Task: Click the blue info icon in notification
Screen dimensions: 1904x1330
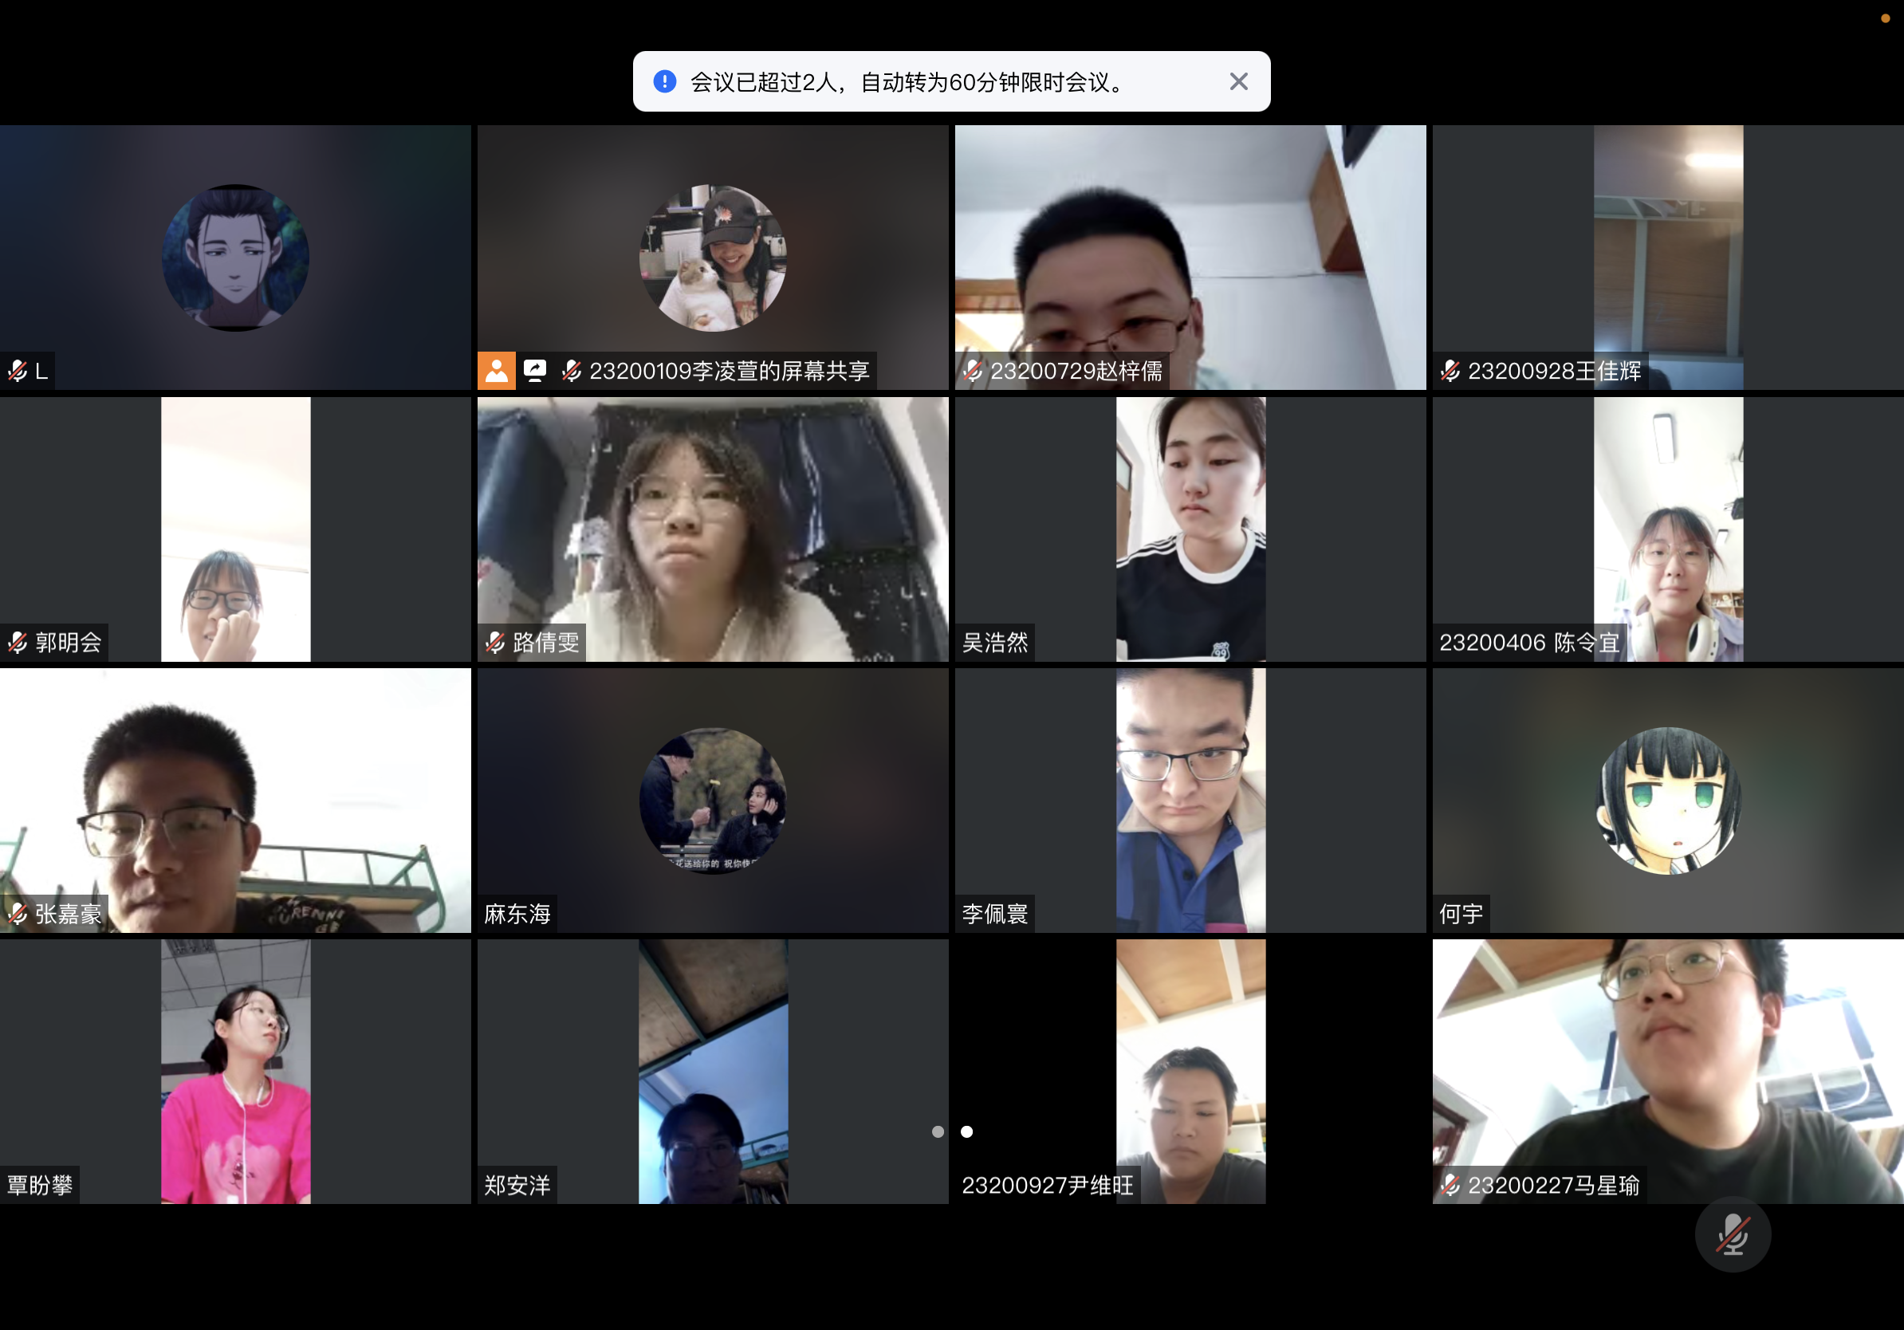Action: [x=664, y=81]
